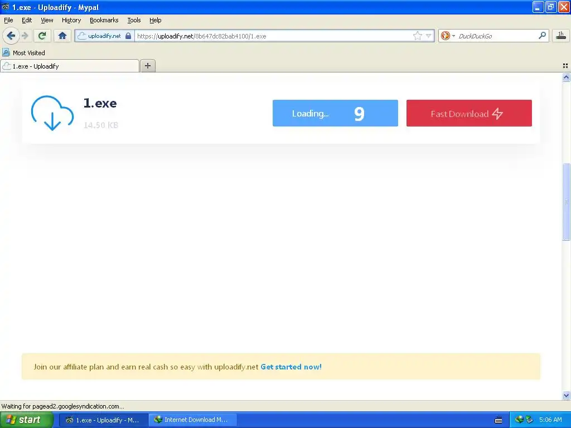Click the 5:06 AM system clock
This screenshot has width=571, height=428.
click(x=550, y=420)
